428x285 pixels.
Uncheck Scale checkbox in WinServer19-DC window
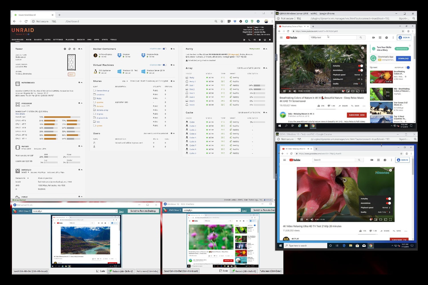[98, 271]
